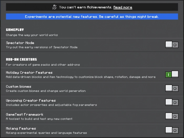This screenshot has height=138, width=184.
Task: Toggle the Molang Features switch
Action: 172,130
